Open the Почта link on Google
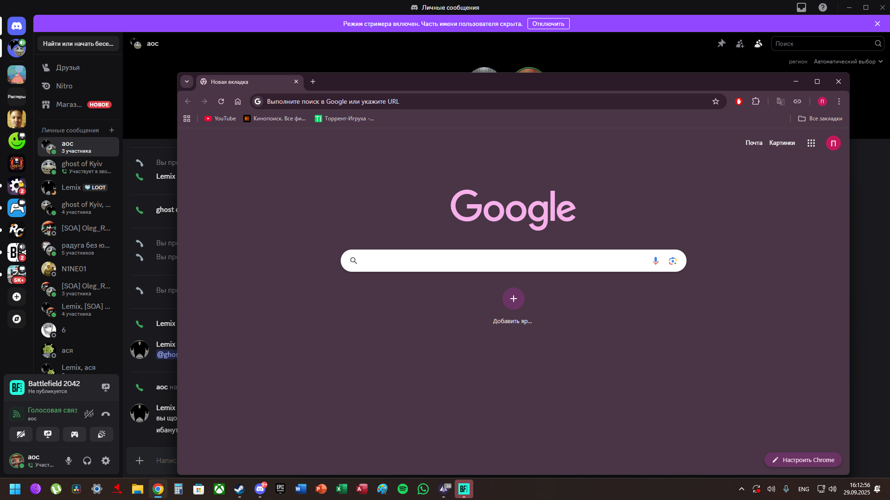Viewport: 890px width, 500px height. tap(754, 143)
